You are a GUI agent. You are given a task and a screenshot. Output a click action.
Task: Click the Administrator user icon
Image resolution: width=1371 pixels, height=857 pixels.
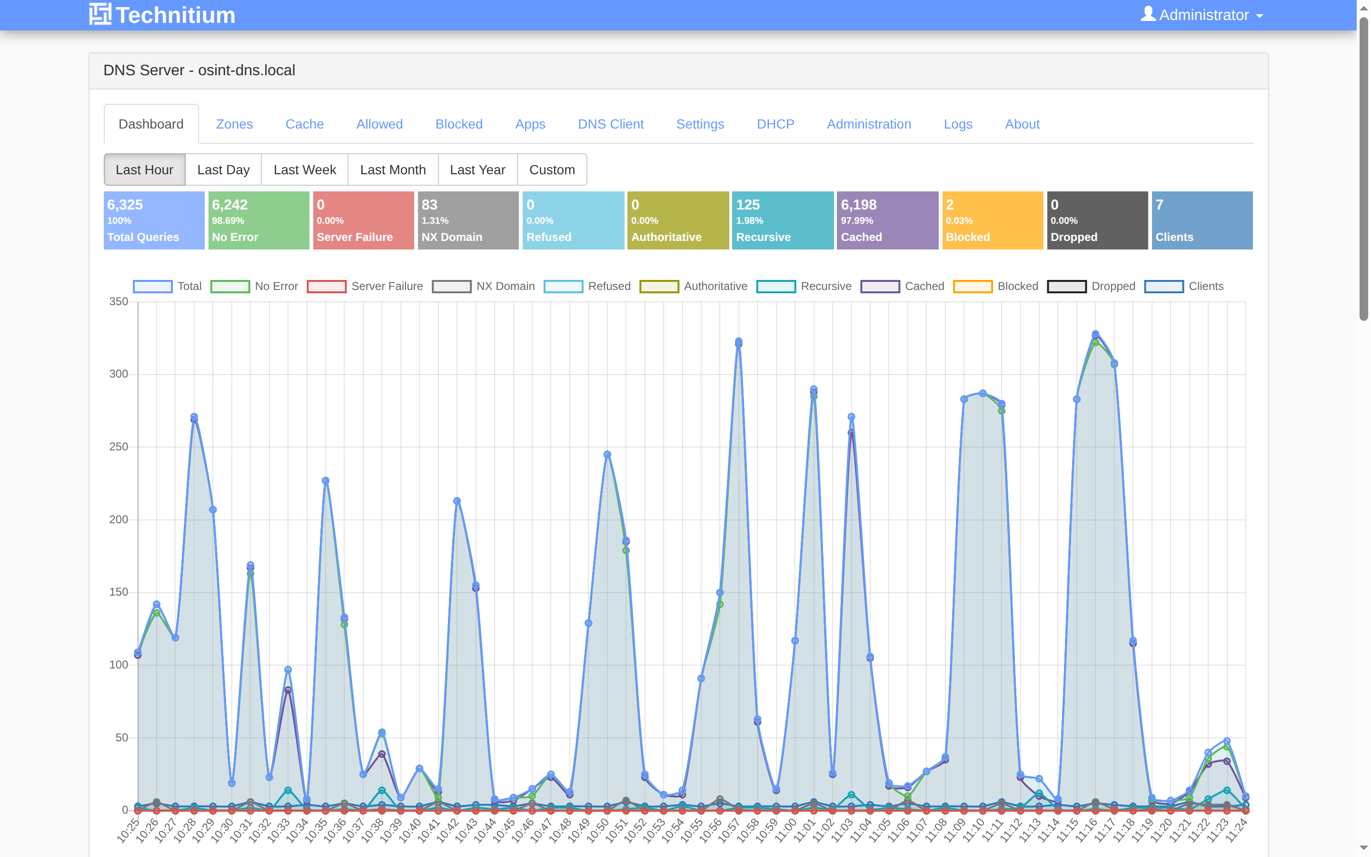click(x=1148, y=14)
